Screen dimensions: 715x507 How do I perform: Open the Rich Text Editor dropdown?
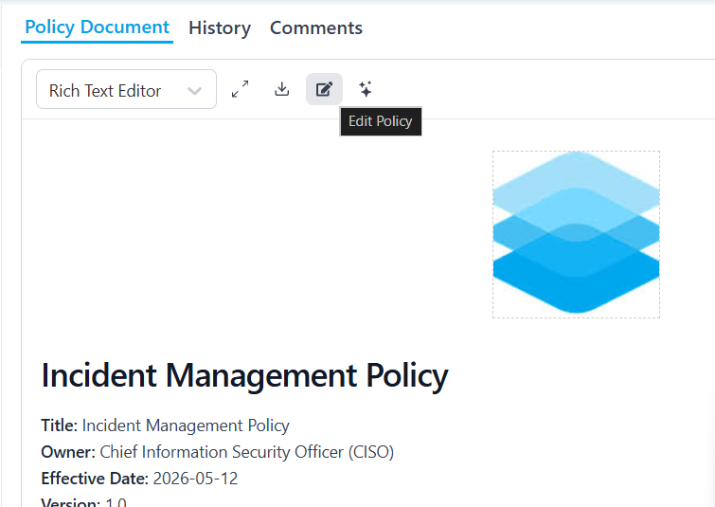[x=126, y=89]
